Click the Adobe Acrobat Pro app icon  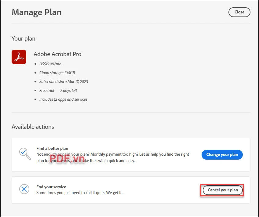[19, 57]
